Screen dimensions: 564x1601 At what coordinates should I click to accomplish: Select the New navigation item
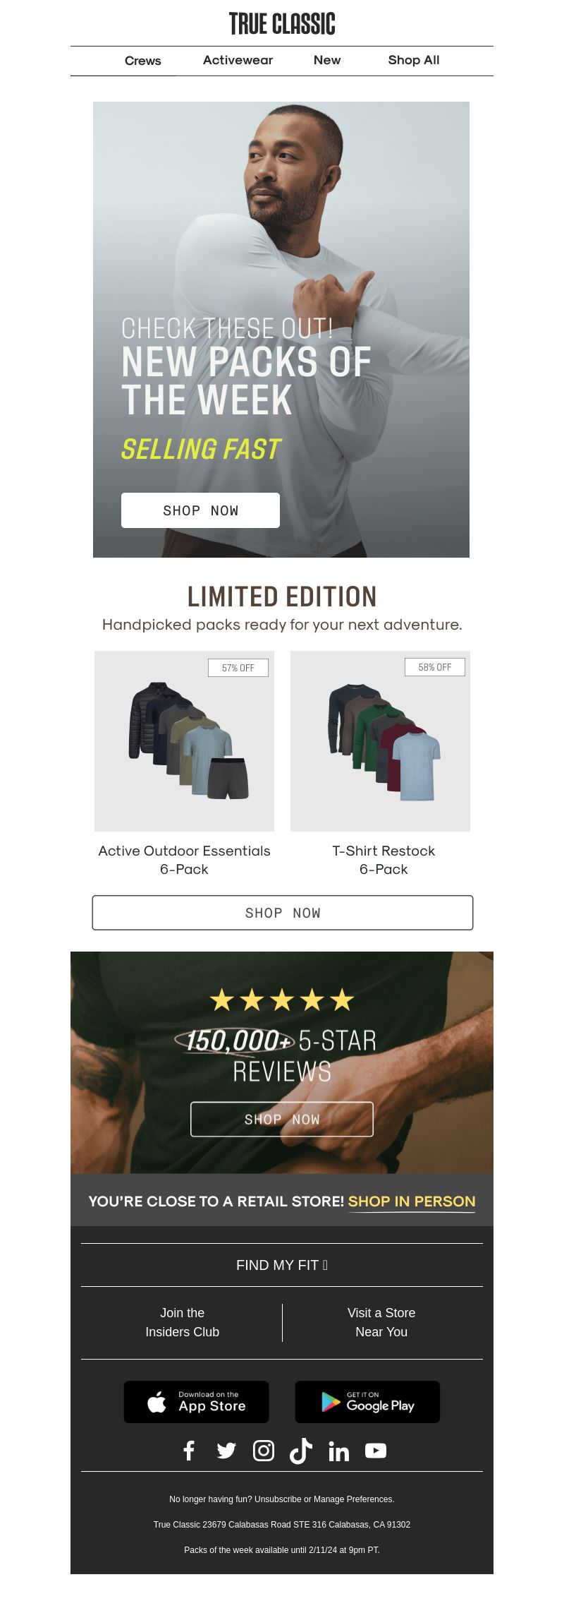pos(327,60)
